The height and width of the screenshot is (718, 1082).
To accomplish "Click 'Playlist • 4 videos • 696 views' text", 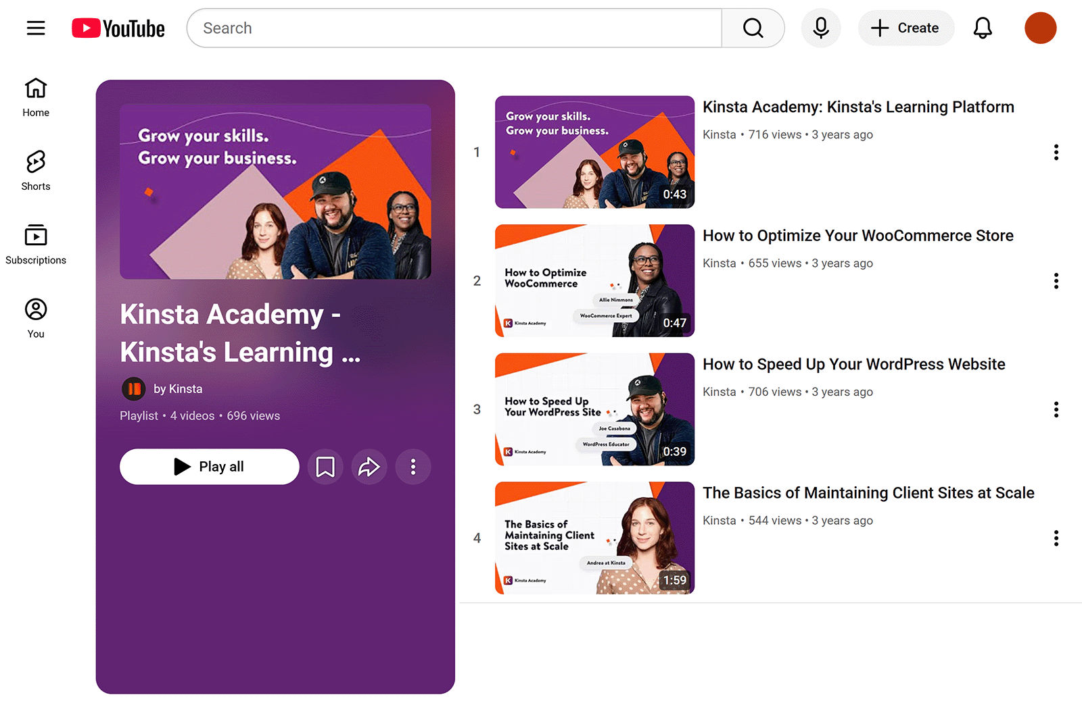I will pos(199,416).
